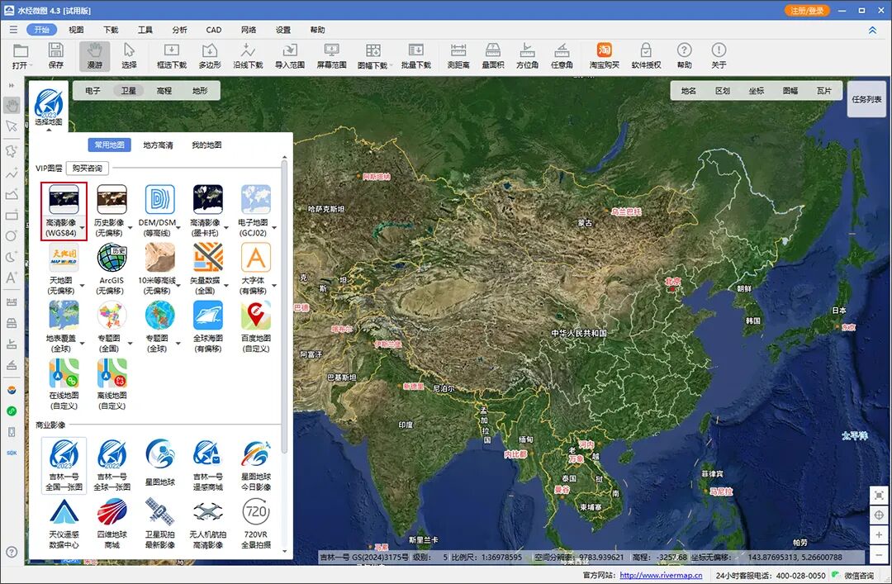Image resolution: width=892 pixels, height=584 pixels.
Task: Open the 视图 menu tab
Action: pos(76,30)
